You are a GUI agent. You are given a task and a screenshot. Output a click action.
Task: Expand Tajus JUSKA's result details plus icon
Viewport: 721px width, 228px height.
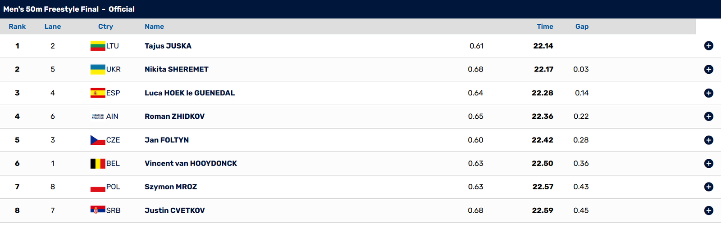708,46
